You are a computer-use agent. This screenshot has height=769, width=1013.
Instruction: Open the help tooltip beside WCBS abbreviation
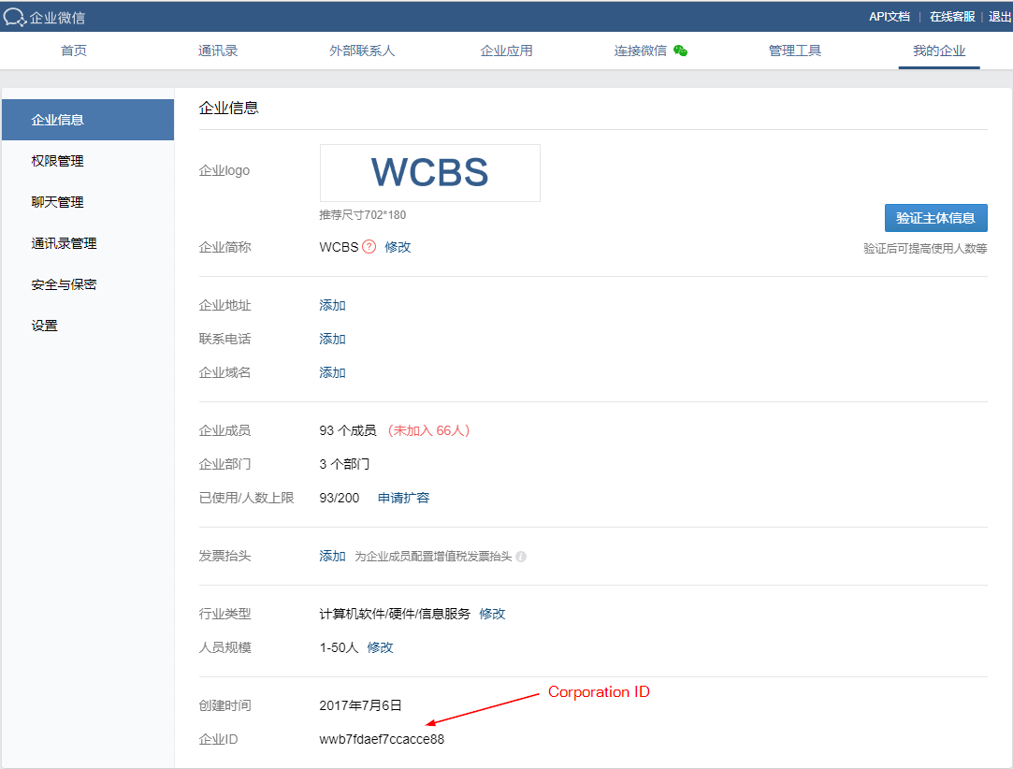click(369, 247)
